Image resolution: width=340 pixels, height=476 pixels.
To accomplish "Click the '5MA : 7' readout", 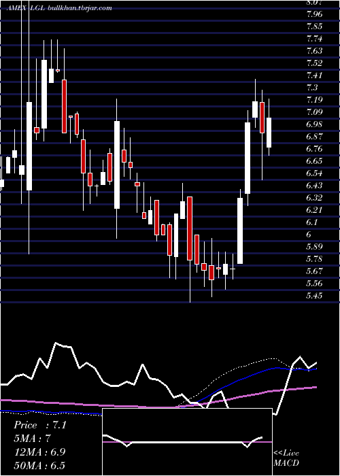I will [32, 439].
